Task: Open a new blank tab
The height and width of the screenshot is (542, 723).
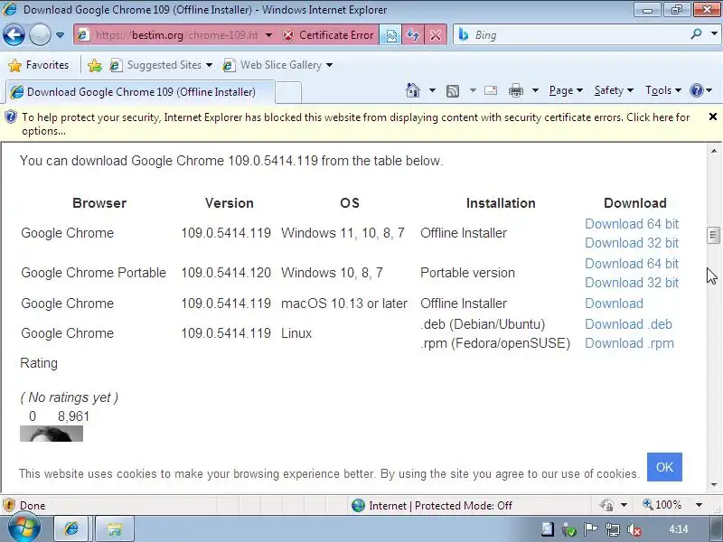Action: pos(288,92)
